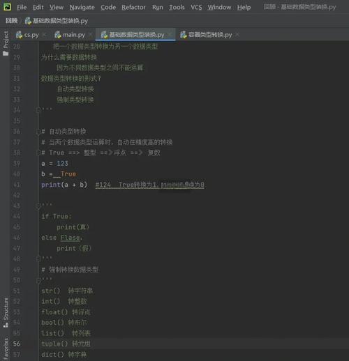
Task: Open the VCS menu
Action: (196, 8)
